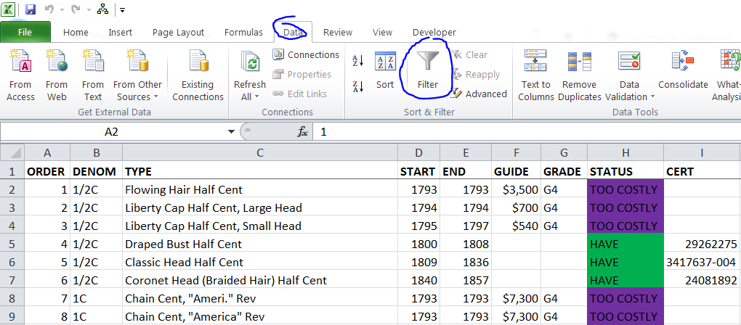The image size is (741, 325).
Task: Open the Formulas tab
Action: click(243, 32)
